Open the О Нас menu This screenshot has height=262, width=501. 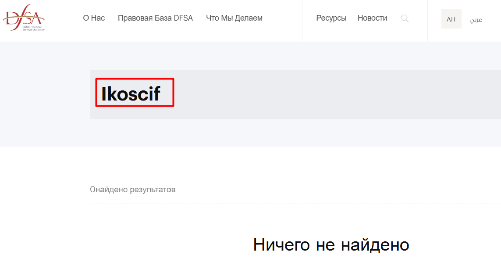(93, 18)
